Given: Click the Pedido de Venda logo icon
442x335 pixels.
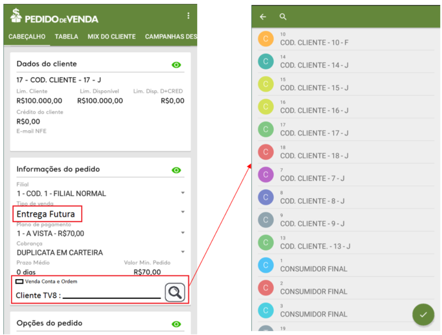Looking at the screenshot, I should tap(16, 15).
